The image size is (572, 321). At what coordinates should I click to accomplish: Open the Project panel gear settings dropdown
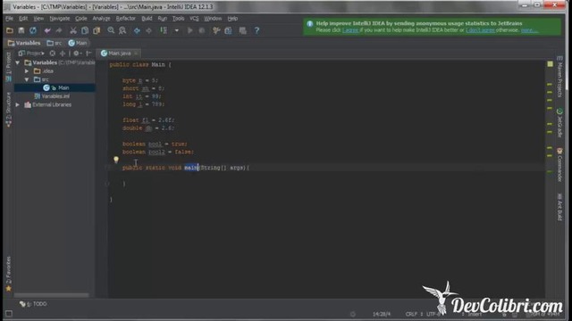coord(77,53)
